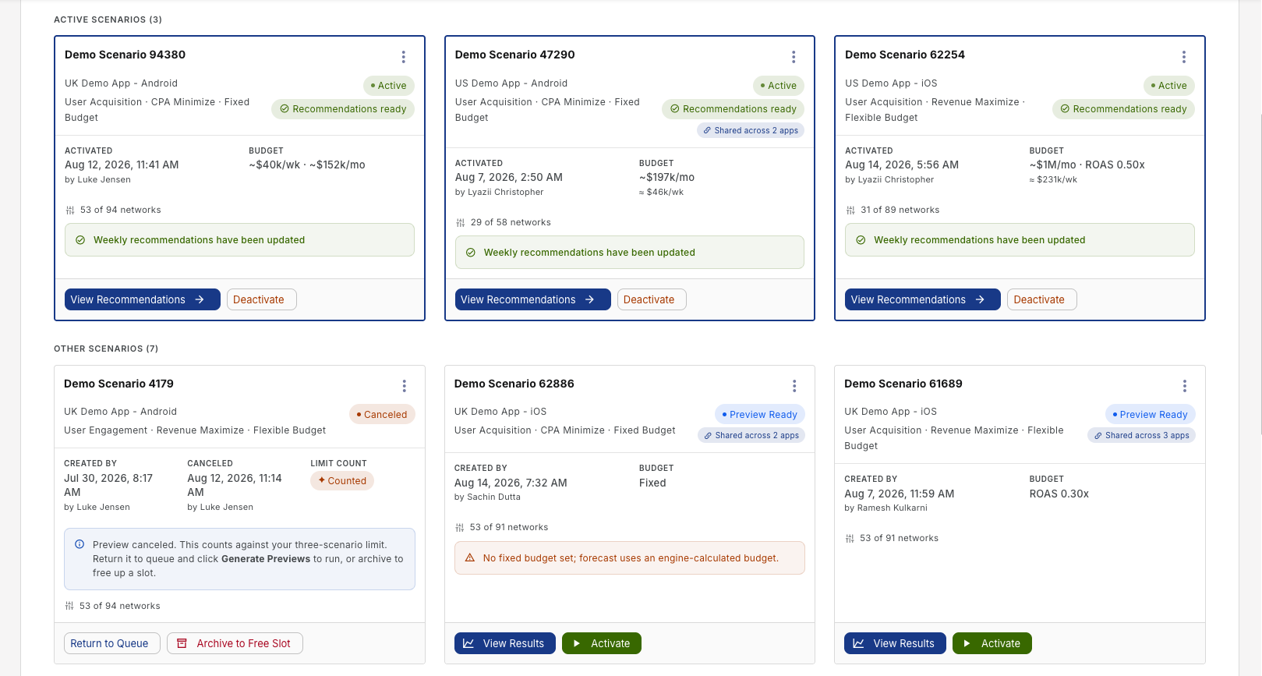Deactivate Demo Scenario 47290
The width and height of the screenshot is (1262, 676).
click(652, 299)
